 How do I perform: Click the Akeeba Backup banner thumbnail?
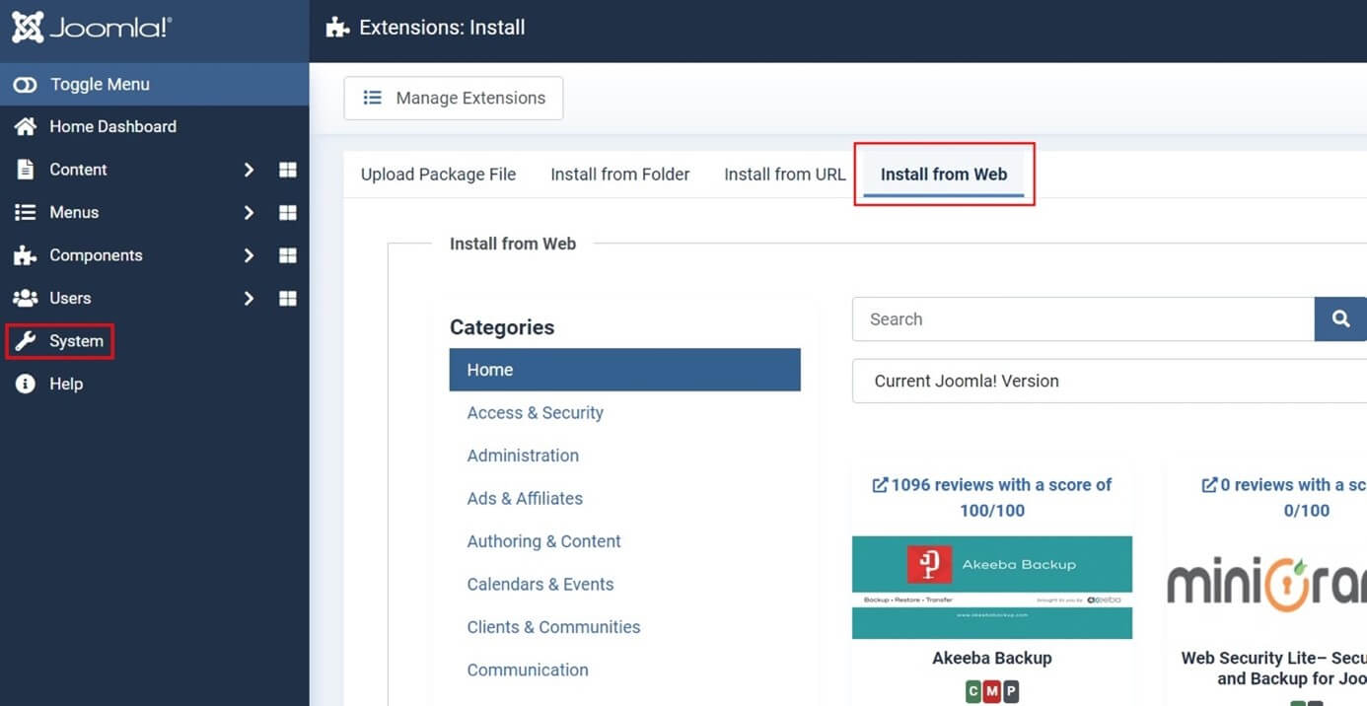click(992, 587)
